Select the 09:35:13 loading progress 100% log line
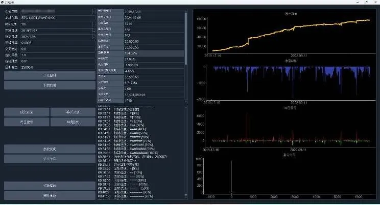This screenshot has width=380, height=205. (x=128, y=153)
